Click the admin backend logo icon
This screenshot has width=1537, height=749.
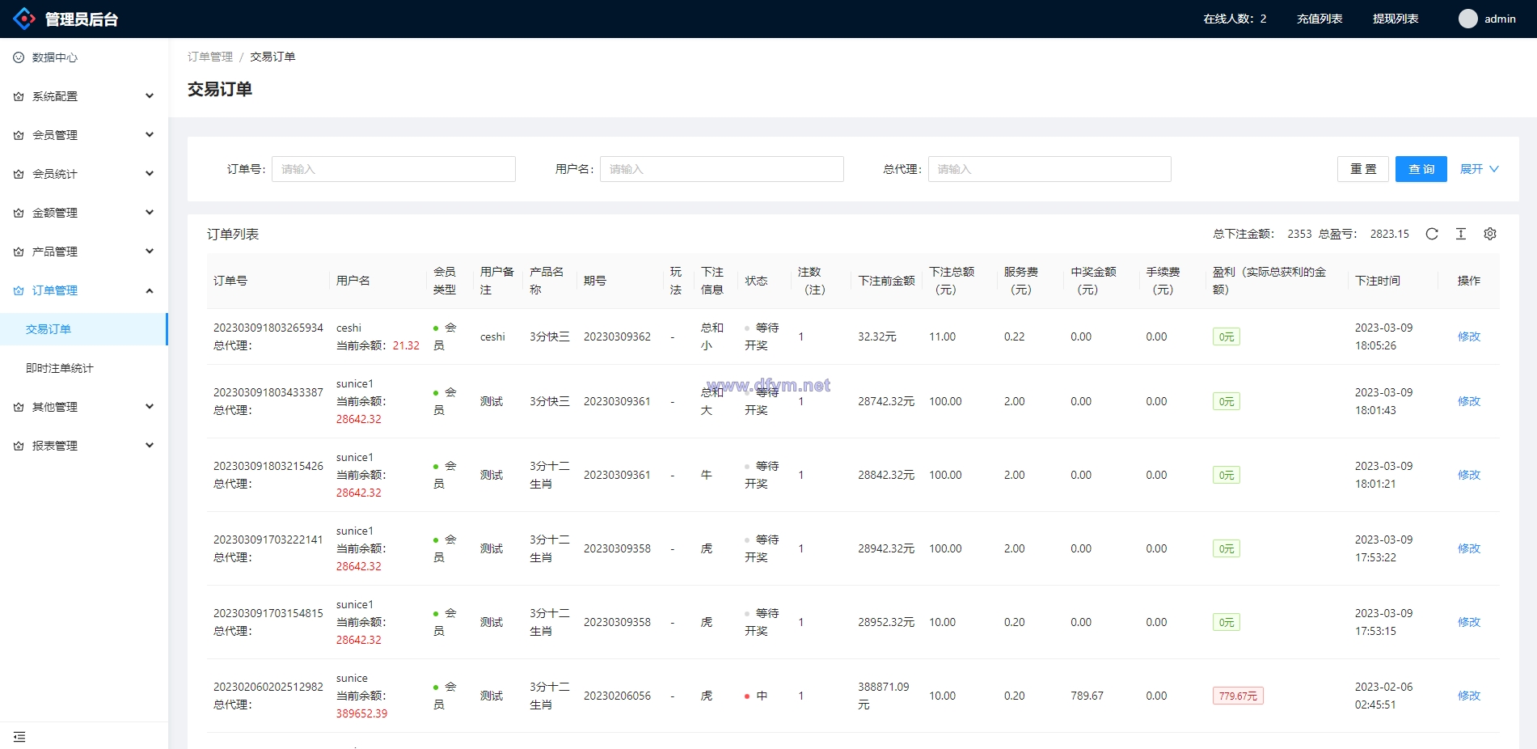click(x=24, y=19)
